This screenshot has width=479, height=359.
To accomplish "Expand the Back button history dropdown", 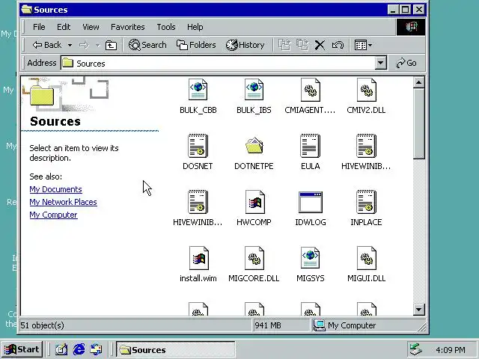I will pyautogui.click(x=70, y=45).
